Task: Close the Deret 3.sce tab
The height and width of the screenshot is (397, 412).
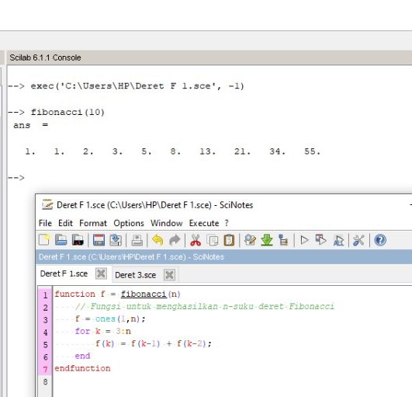Action: tap(169, 275)
